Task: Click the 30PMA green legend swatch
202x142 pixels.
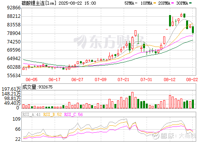Action: 190,3
